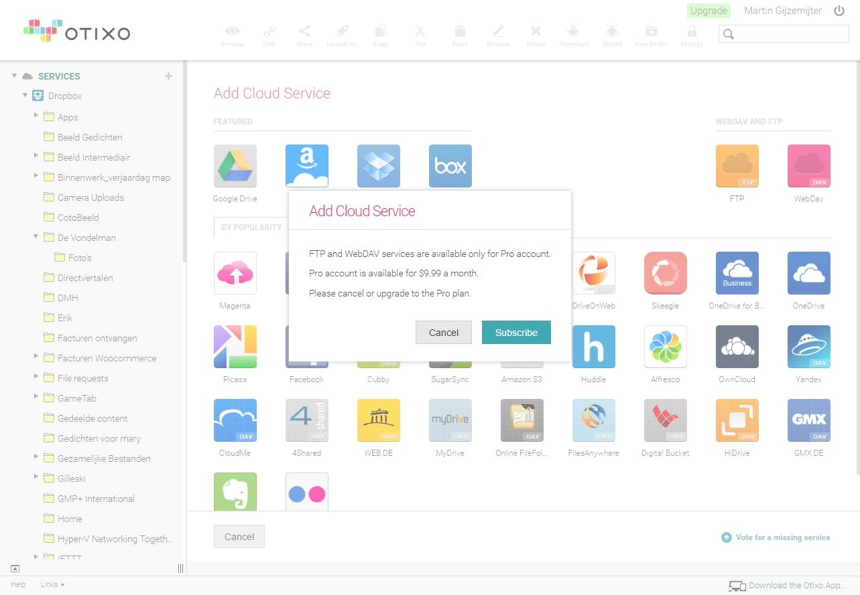Image resolution: width=860 pixels, height=595 pixels.
Task: Choose the Yandex service icon
Action: pyautogui.click(x=809, y=347)
